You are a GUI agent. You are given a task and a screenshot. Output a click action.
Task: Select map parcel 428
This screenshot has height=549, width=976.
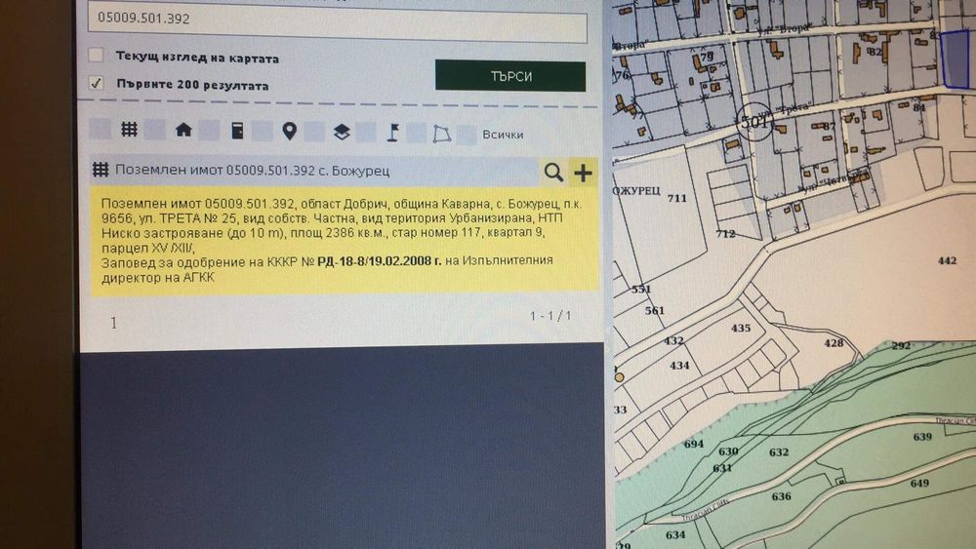click(834, 342)
